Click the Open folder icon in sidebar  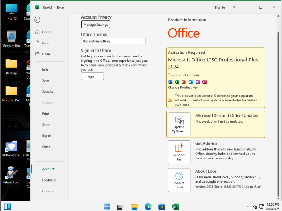pyautogui.click(x=37, y=54)
